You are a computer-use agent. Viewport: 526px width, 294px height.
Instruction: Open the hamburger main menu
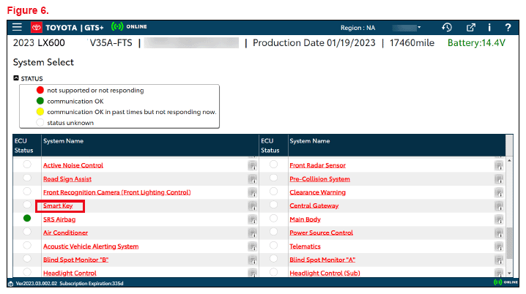(17, 27)
